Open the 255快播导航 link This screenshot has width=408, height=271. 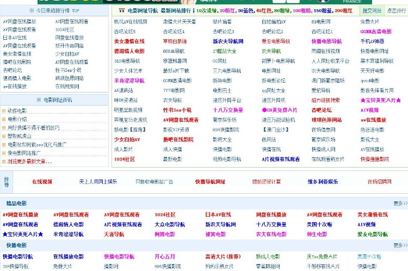[15, 266]
